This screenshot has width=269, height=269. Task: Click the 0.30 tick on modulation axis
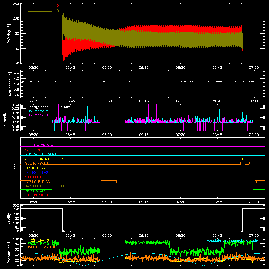15,105
